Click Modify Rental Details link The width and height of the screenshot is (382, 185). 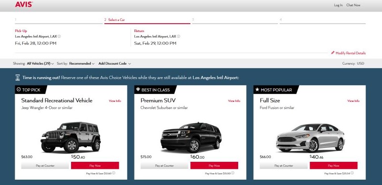[350, 53]
